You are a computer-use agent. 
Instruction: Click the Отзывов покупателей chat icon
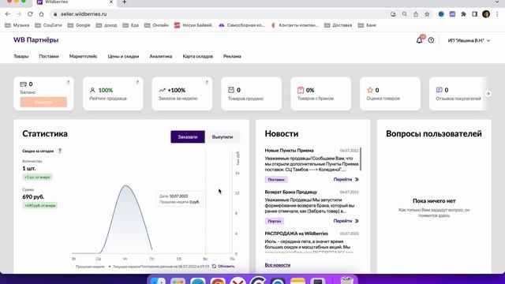pyautogui.click(x=439, y=90)
